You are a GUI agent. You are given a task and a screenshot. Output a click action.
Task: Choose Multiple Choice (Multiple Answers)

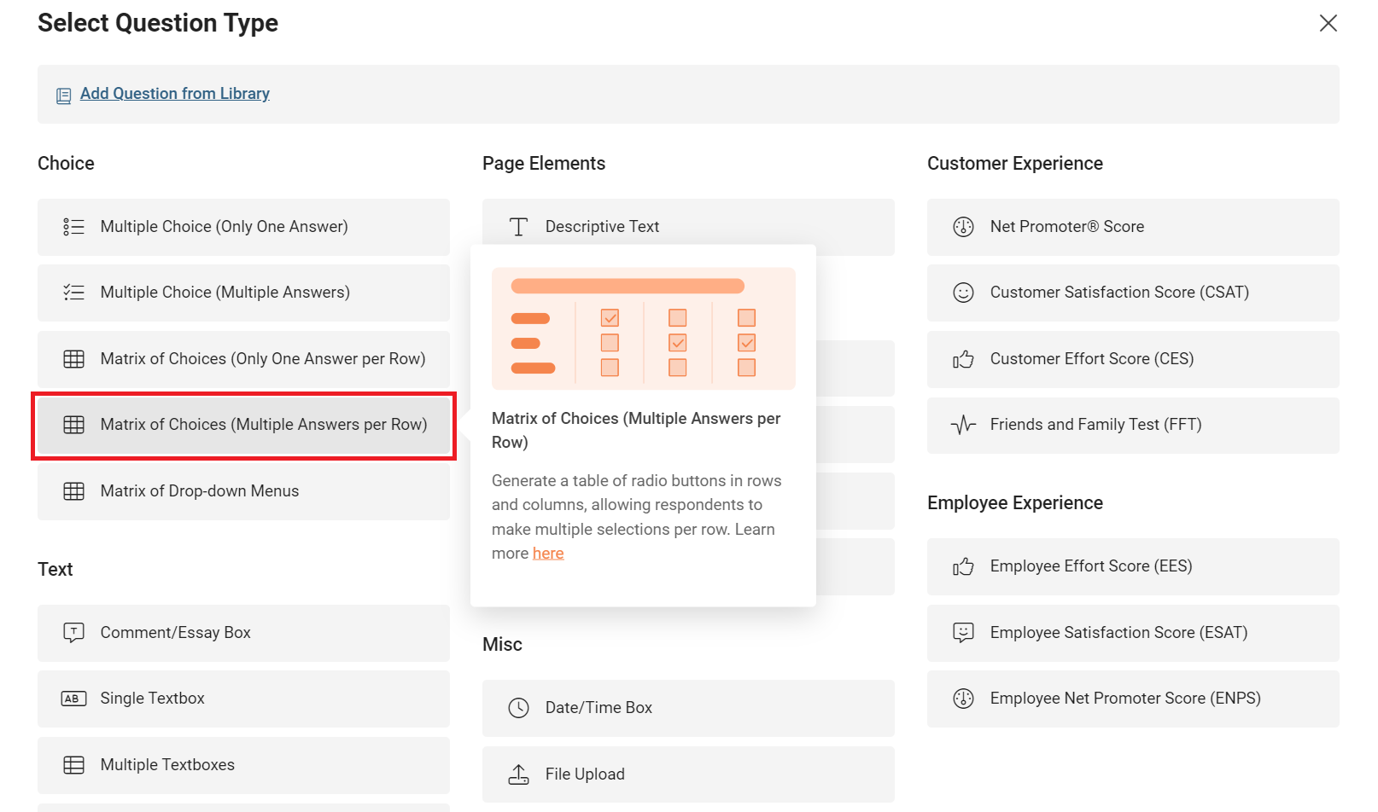point(243,293)
